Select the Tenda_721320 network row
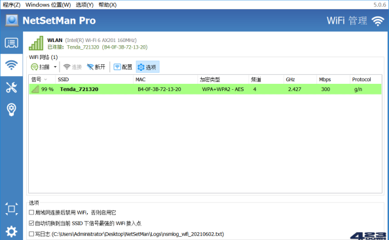389x240 pixels. pyautogui.click(x=205, y=89)
